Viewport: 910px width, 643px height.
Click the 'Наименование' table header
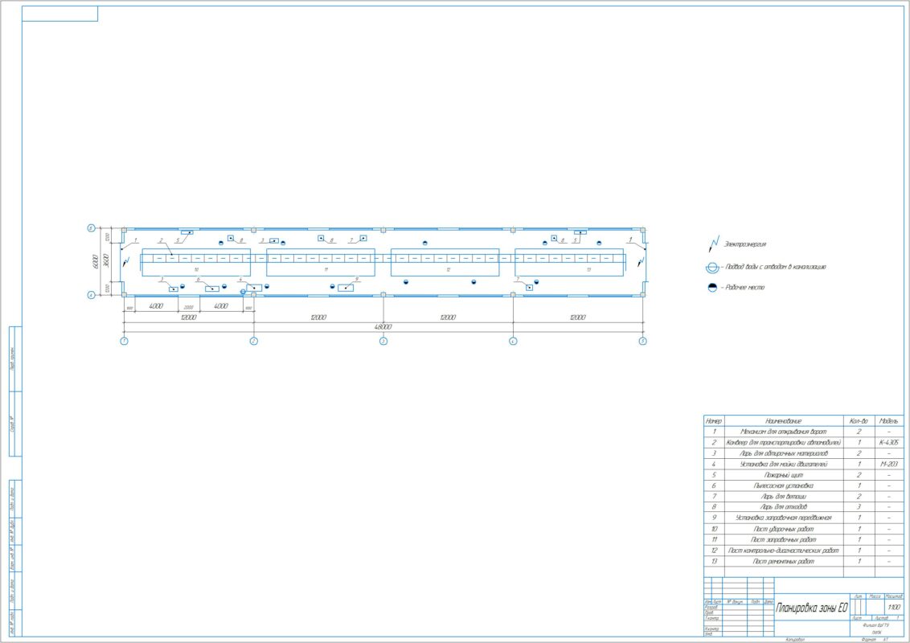[x=784, y=420]
